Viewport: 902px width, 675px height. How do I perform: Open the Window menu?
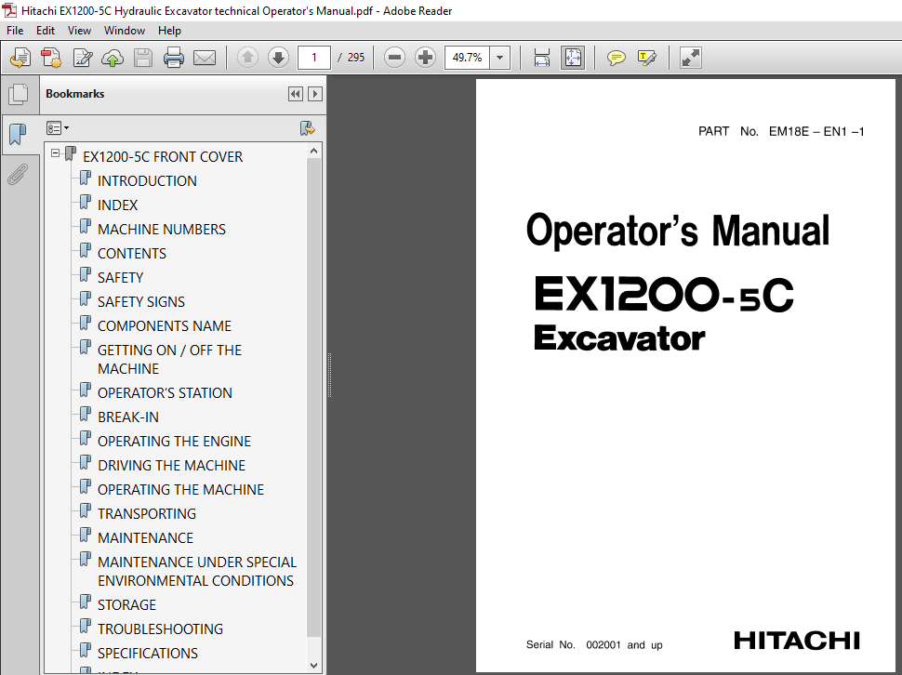[125, 31]
